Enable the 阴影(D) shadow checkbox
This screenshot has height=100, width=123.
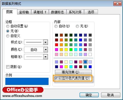tap(8, 67)
